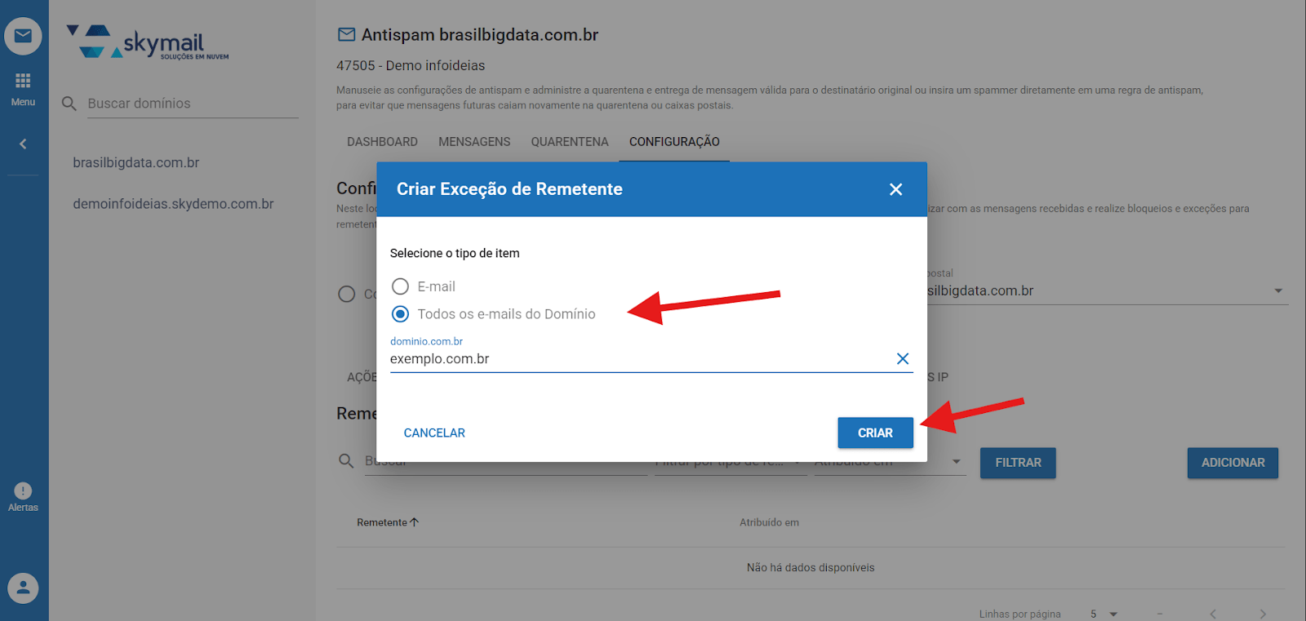The height and width of the screenshot is (621, 1306).
Task: Close the Criar Exceção de Remetente dialog
Action: click(895, 189)
